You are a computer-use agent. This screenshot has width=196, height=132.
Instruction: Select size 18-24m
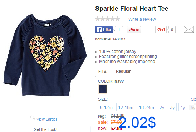(146, 107)
